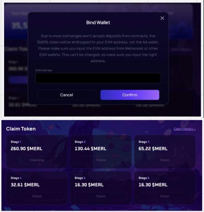Close the Bind Wallet dialog
Image resolution: width=204 pixels, height=212 pixels.
[x=162, y=18]
